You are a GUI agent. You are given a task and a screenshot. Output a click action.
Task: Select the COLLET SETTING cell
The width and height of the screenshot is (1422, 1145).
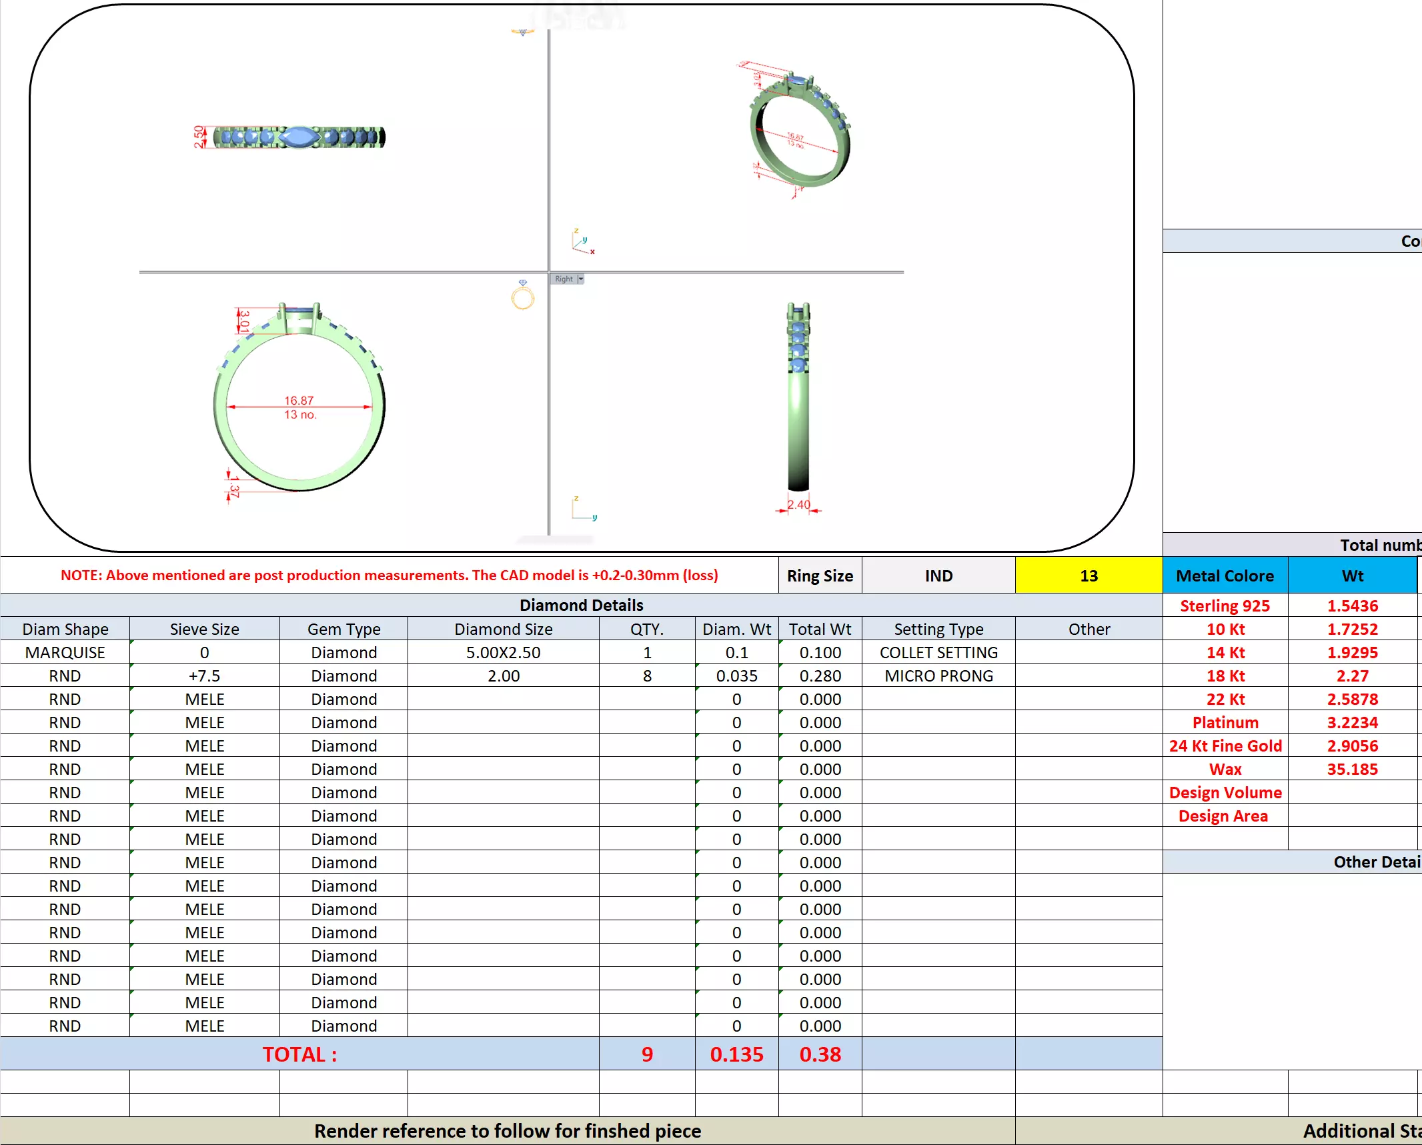coord(938,652)
